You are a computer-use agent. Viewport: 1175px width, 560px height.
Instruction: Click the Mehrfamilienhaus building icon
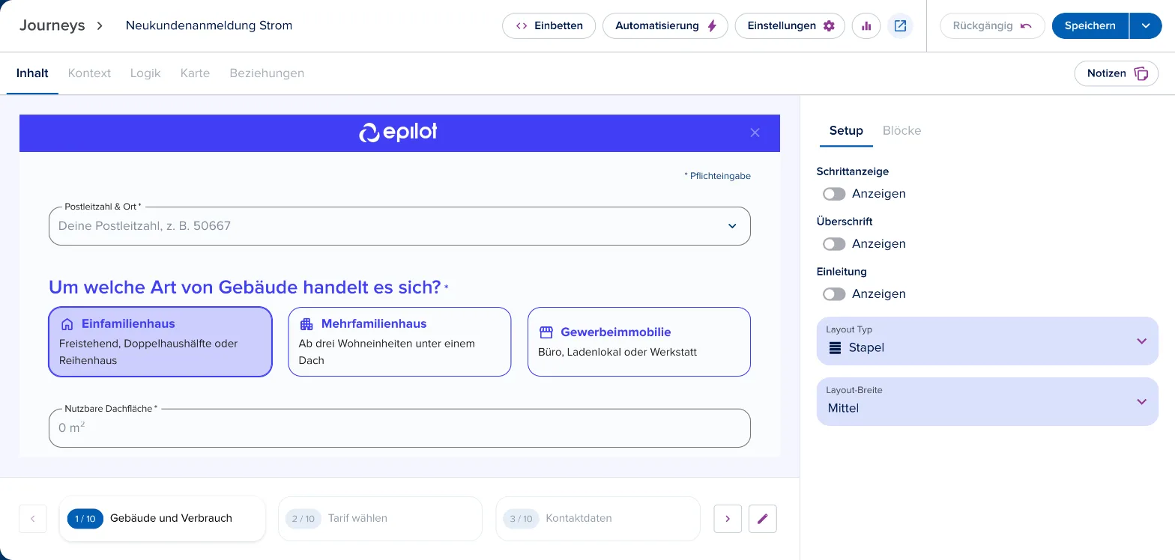[306, 324]
